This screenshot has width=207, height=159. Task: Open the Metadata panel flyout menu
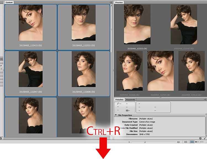point(205,99)
